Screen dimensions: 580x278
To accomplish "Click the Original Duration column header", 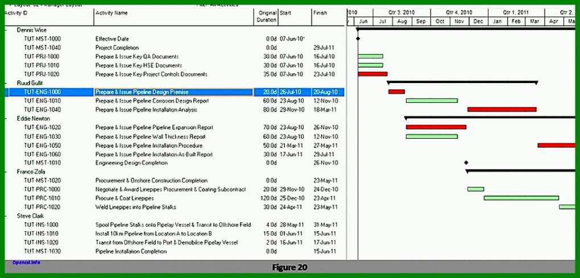I will point(266,17).
